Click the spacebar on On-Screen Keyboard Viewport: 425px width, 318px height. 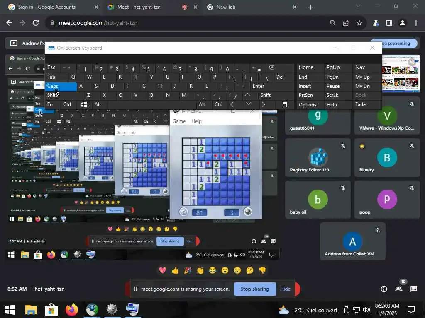(152, 104)
